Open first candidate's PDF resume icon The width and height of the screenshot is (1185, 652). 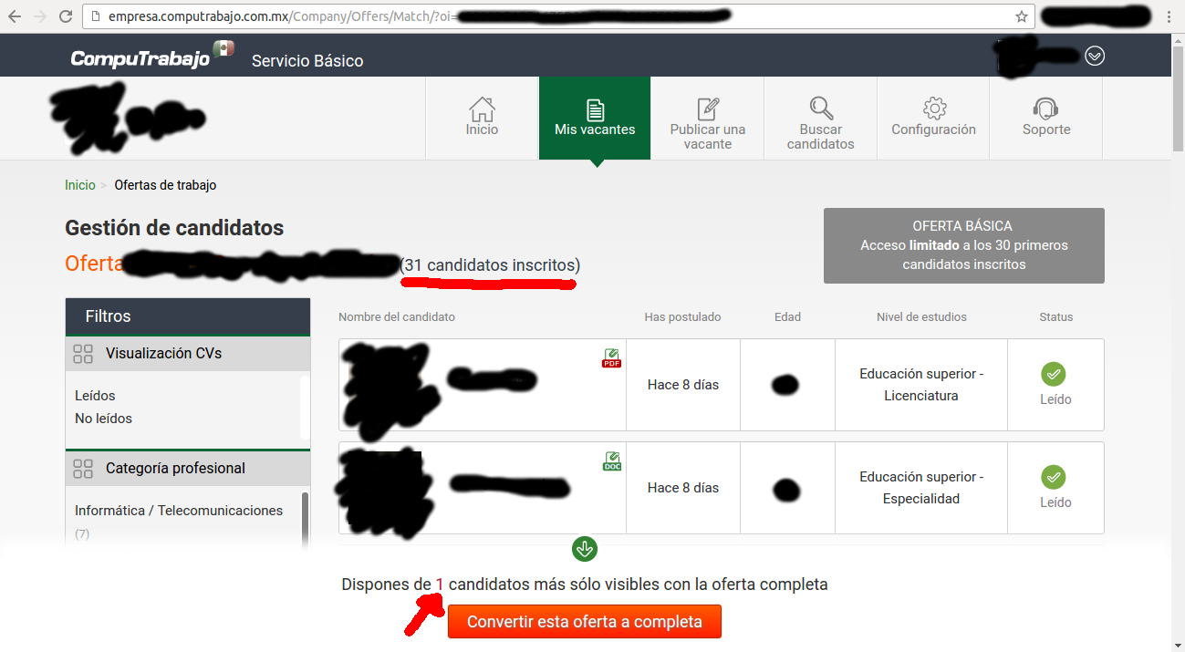pos(611,358)
